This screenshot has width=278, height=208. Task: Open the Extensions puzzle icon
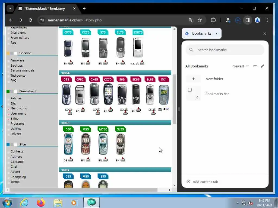point(213,20)
